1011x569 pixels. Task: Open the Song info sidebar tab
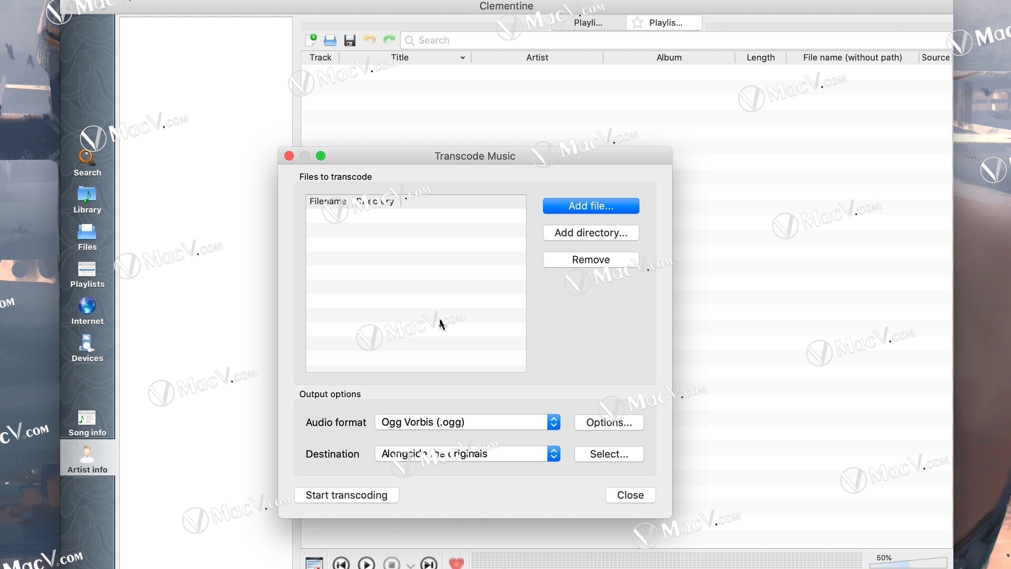click(87, 423)
